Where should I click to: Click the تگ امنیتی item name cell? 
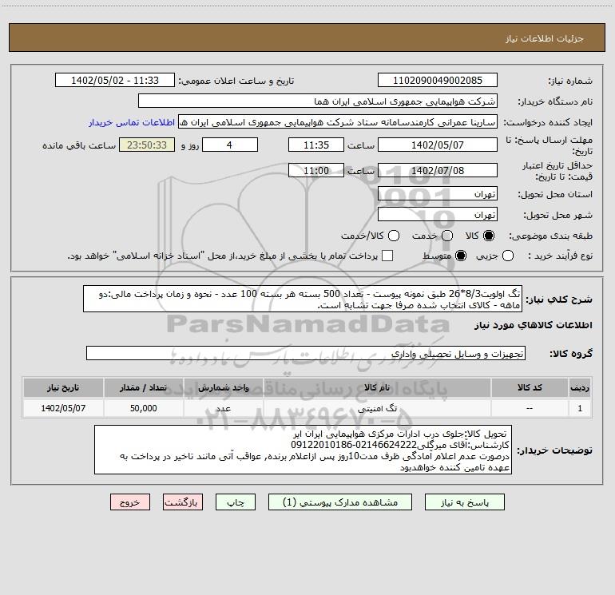point(377,408)
